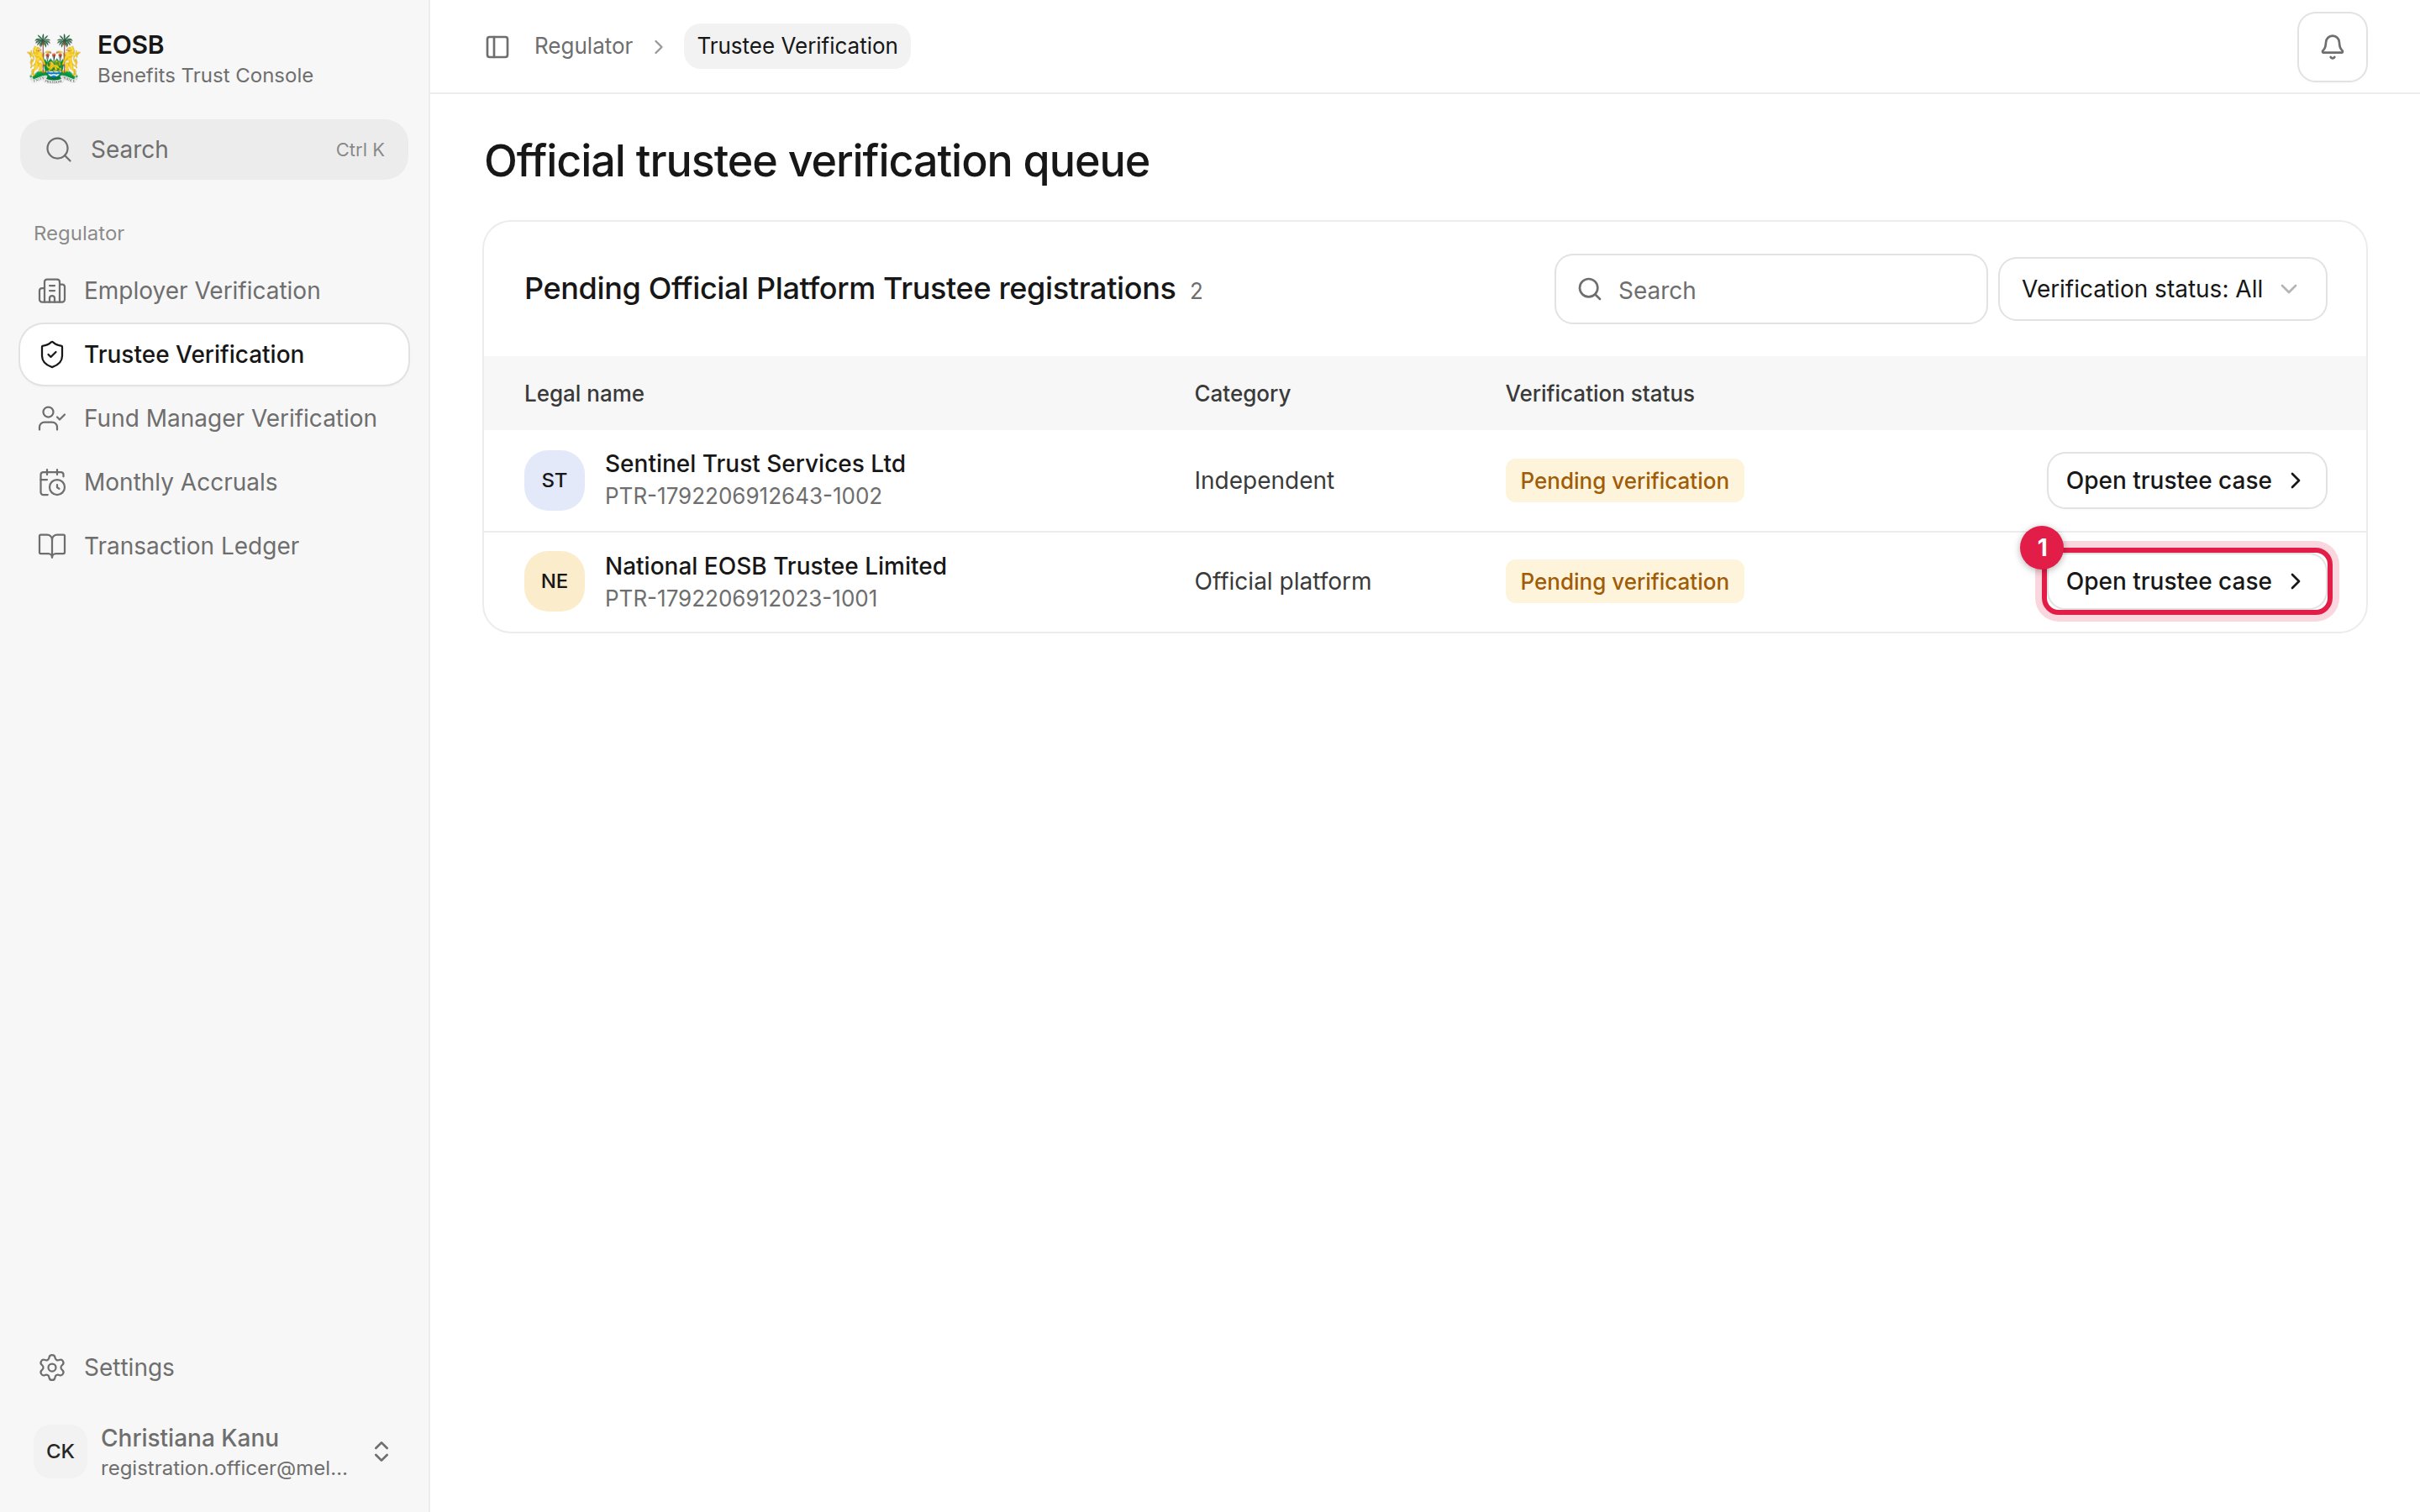This screenshot has height=1512, width=2420.
Task: Focus the sidebar Search field
Action: point(214,150)
